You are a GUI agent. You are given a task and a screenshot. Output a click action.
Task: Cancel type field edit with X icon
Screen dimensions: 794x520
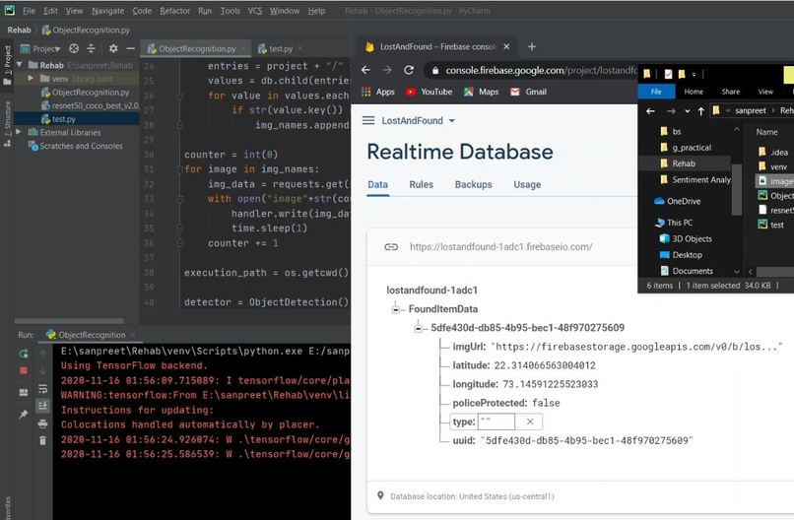coord(530,422)
